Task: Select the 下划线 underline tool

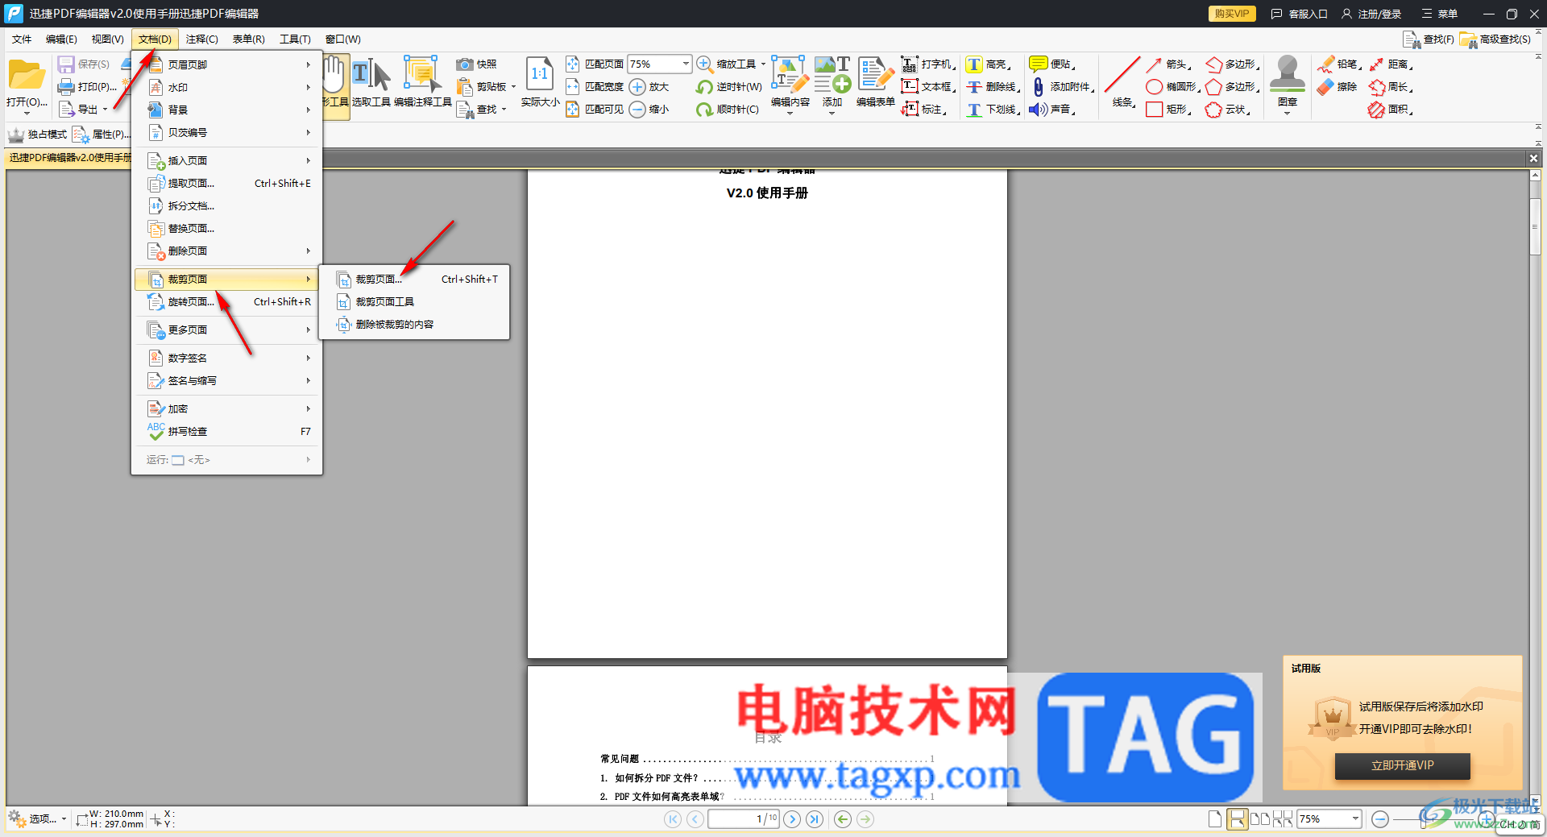Action: pyautogui.click(x=993, y=110)
